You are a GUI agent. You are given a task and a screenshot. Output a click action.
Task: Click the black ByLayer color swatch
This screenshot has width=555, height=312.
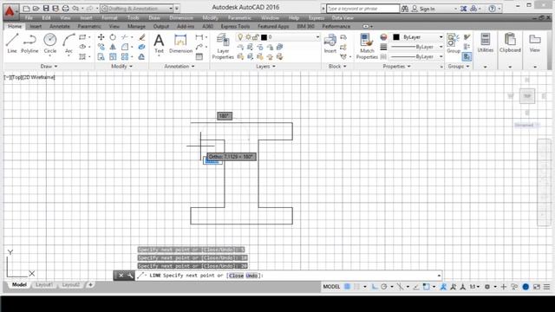pos(396,36)
